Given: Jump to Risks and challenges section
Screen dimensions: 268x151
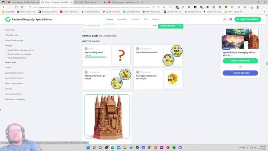Looking at the screenshot, I should (x=13, y=94).
